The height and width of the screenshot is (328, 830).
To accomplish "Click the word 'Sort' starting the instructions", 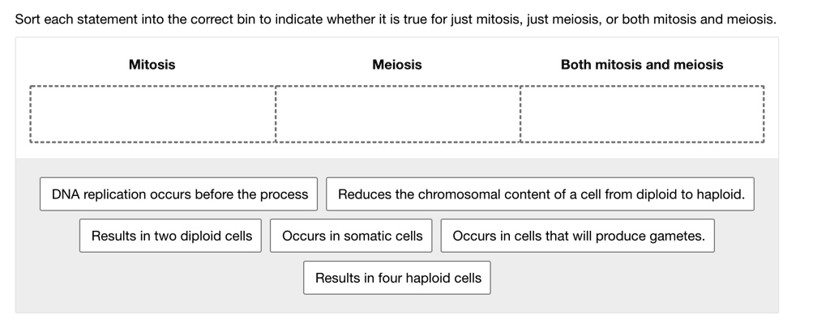I will [x=29, y=19].
